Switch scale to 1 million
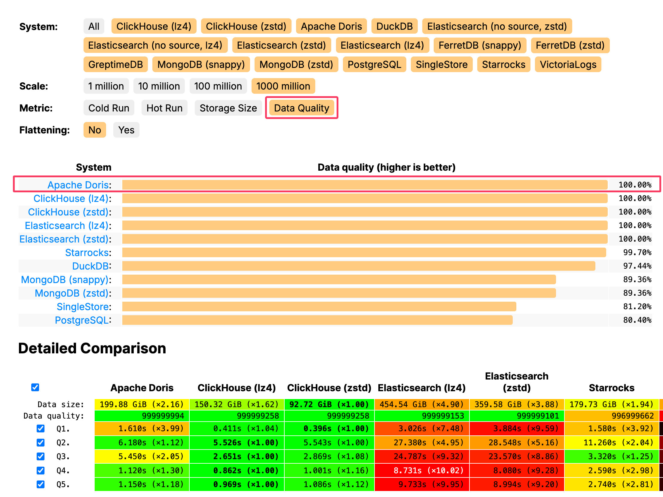 tap(106, 86)
